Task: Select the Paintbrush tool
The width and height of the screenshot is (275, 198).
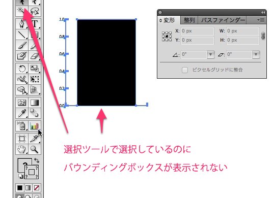Action: (x=22, y=45)
